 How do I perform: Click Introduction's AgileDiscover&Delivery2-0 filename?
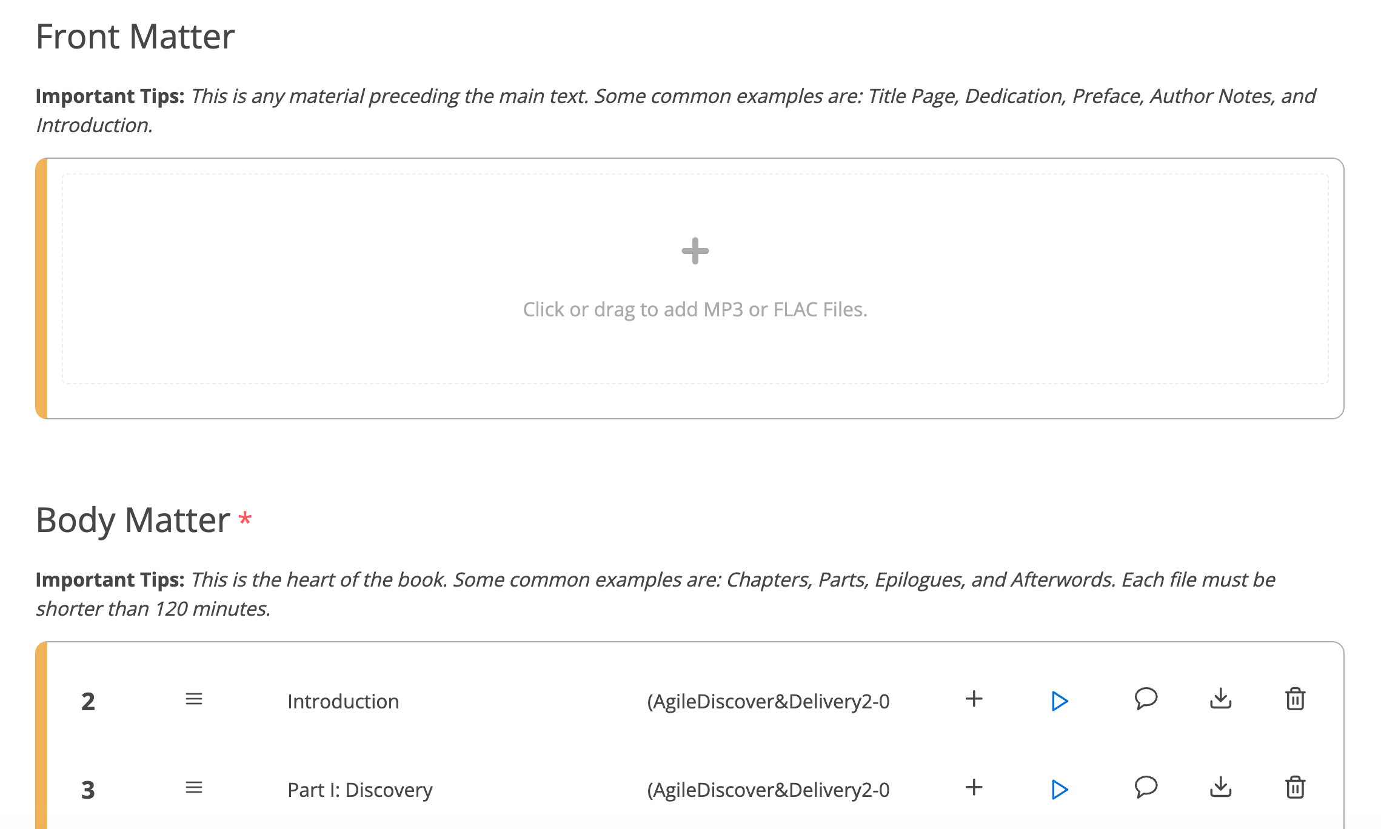pyautogui.click(x=768, y=702)
